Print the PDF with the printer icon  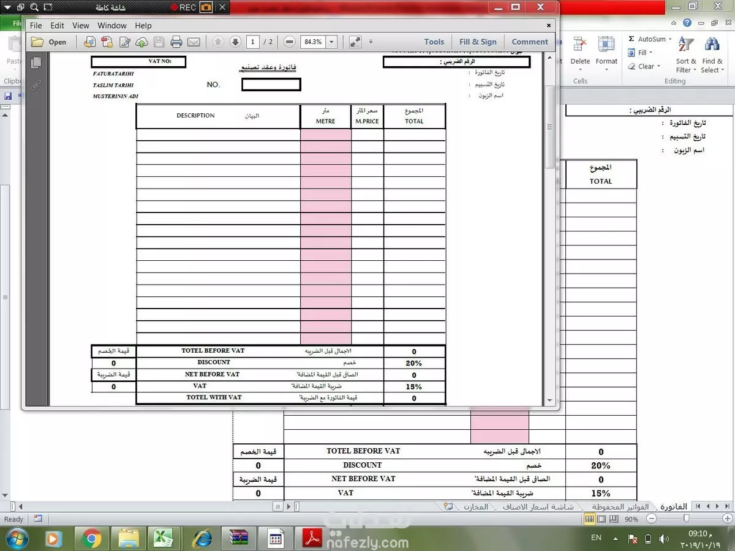click(176, 42)
